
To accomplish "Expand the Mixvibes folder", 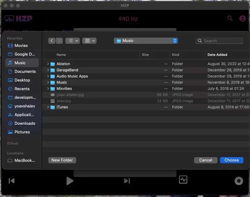I will [48, 88].
